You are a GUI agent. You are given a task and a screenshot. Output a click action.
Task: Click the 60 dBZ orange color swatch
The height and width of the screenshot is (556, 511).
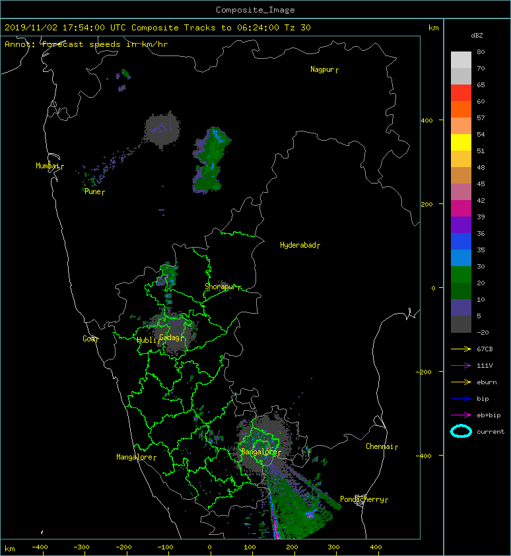[x=461, y=109]
